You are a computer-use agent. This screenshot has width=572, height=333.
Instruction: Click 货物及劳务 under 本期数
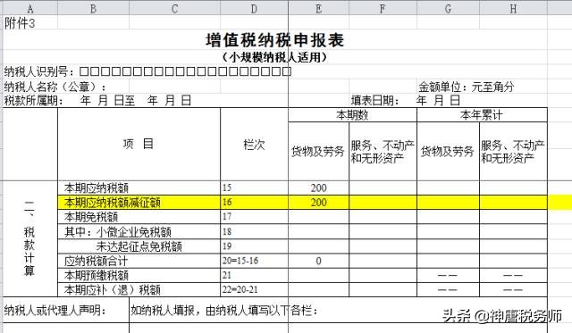(318, 151)
